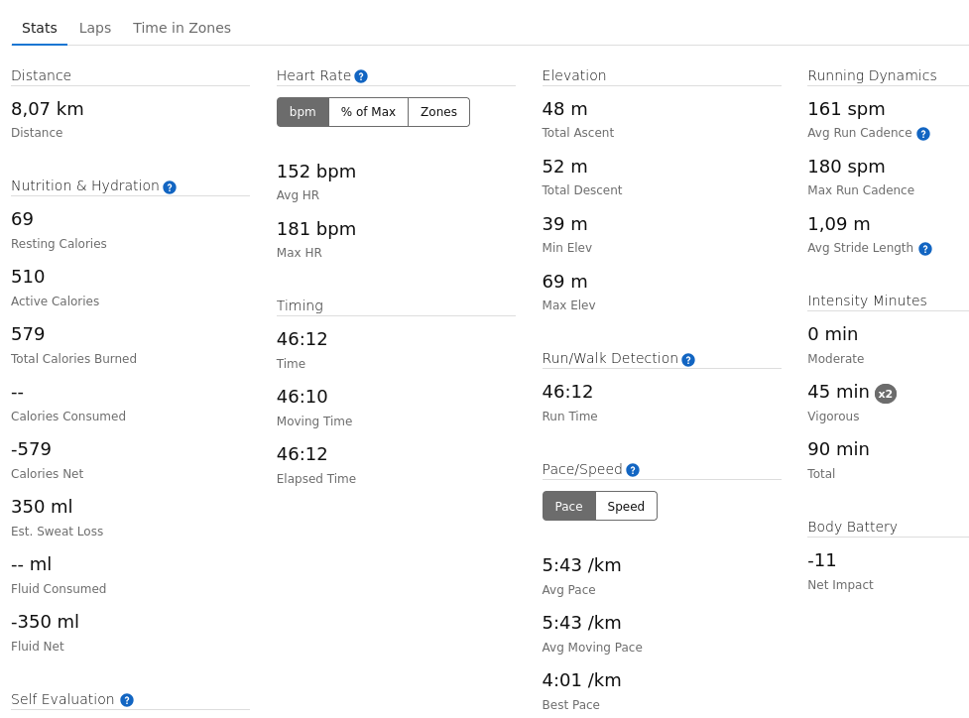Click the 48 m Total Ascent value
The height and width of the screenshot is (718, 969).
pyautogui.click(x=565, y=109)
